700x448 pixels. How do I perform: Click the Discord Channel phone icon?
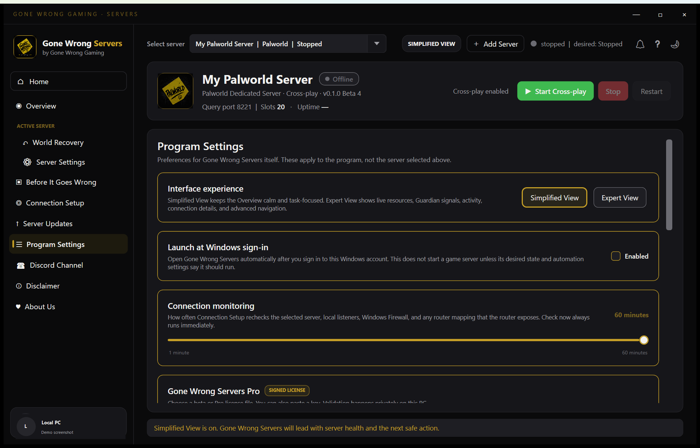tap(21, 266)
